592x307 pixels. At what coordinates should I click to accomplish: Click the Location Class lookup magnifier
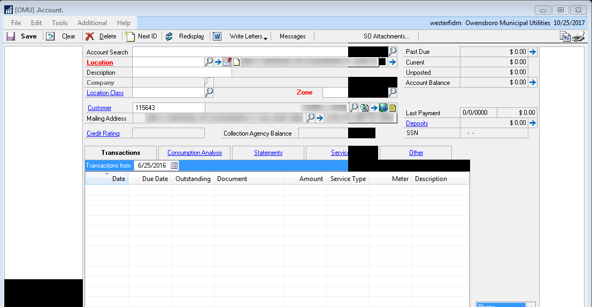point(209,92)
